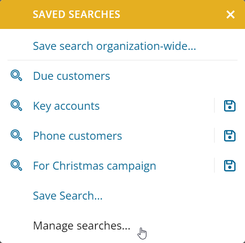The height and width of the screenshot is (243, 245).
Task: Choose Save search organization-wide…
Action: [115, 46]
